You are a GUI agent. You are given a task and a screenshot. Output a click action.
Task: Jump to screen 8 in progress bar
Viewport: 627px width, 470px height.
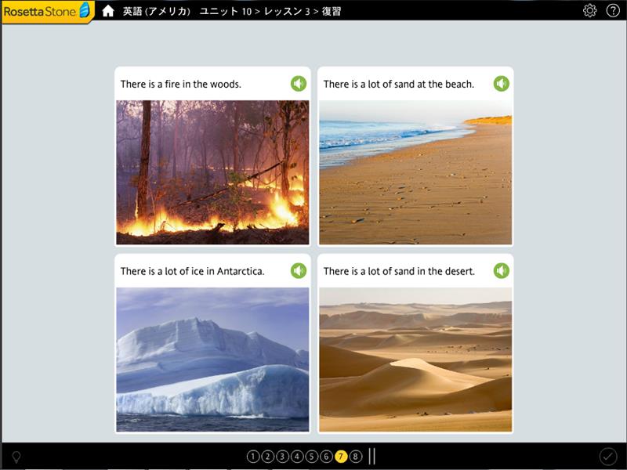coord(356,456)
